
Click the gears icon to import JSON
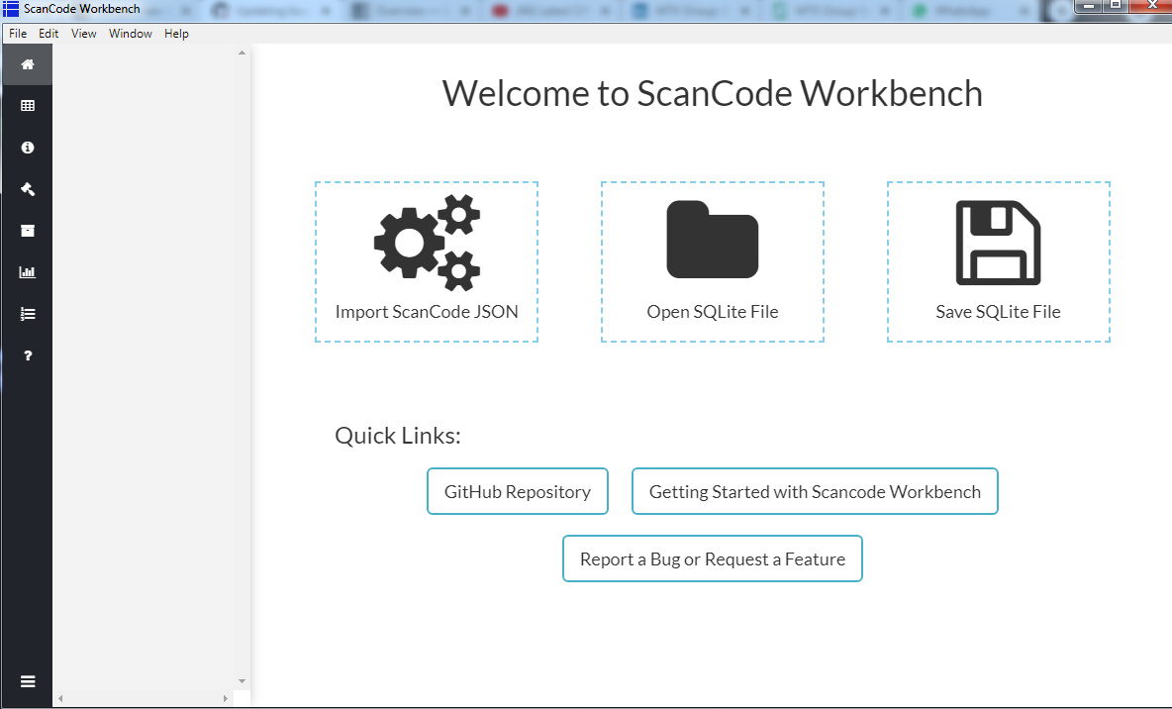427,243
